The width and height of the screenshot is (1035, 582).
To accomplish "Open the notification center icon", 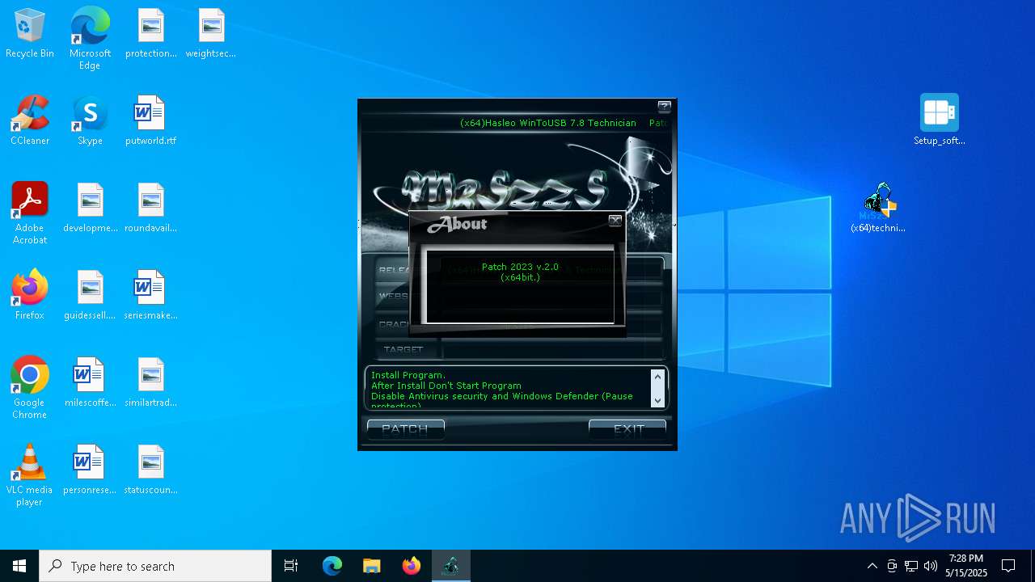I will (1008, 566).
